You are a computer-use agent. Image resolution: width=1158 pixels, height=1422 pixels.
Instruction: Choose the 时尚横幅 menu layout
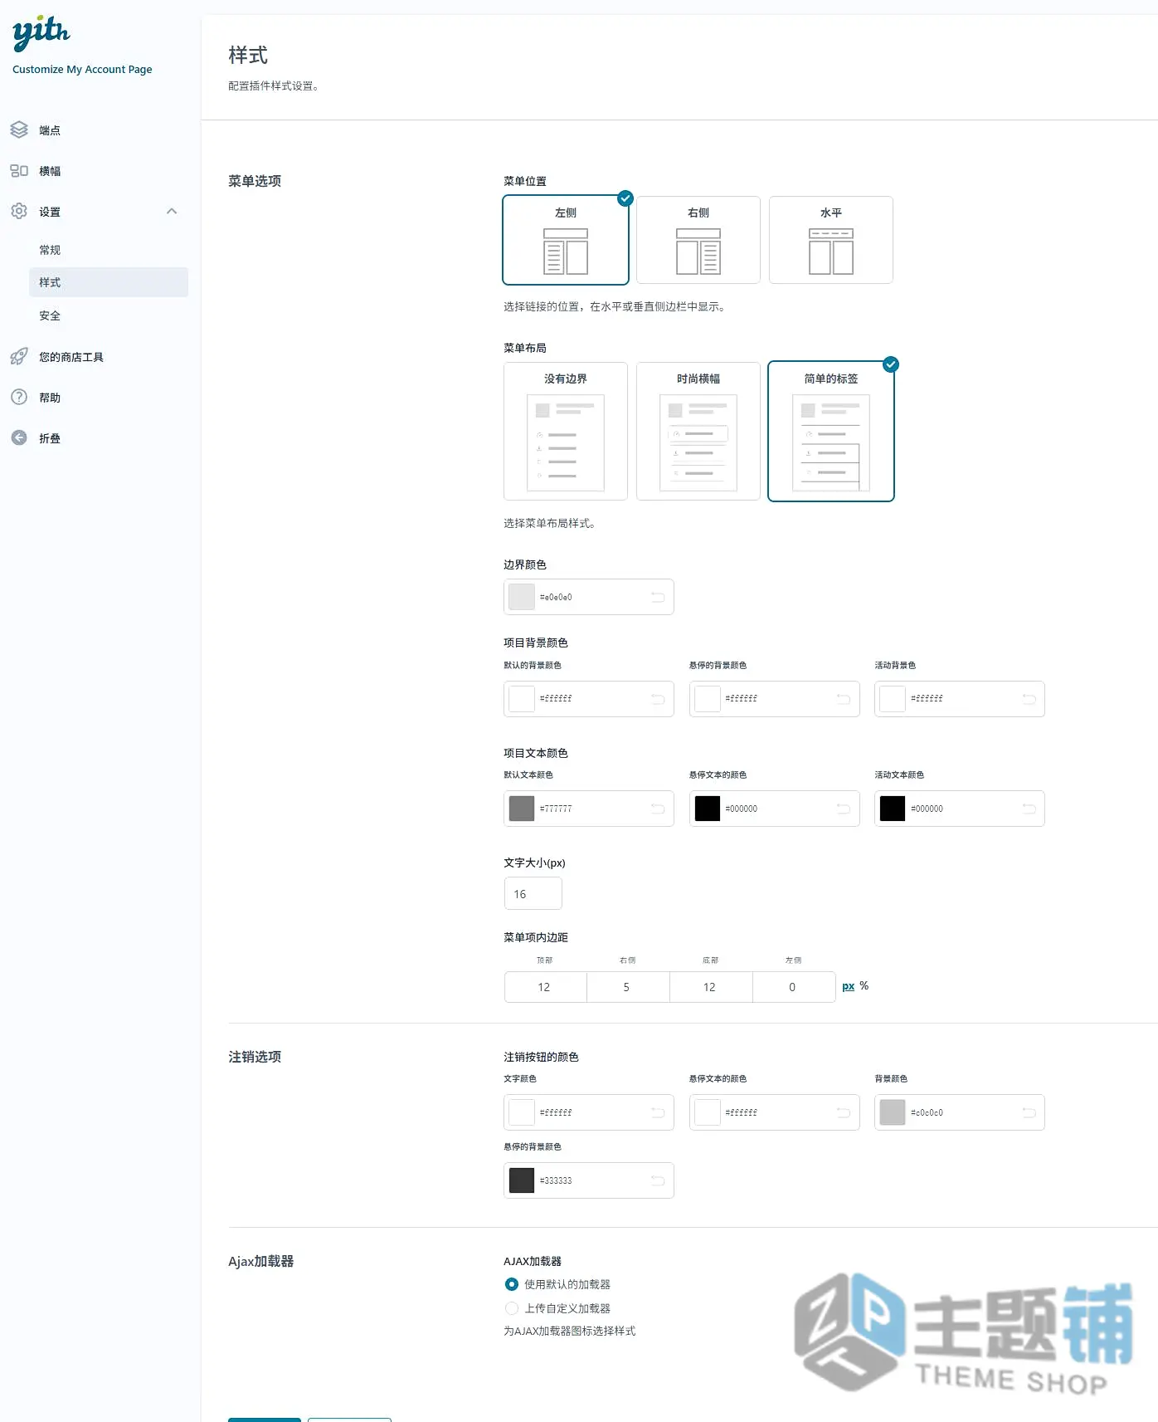point(698,431)
